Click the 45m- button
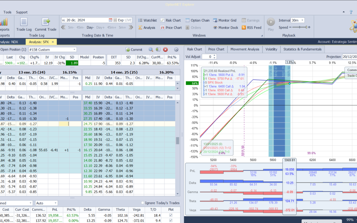 coord(80,27)
